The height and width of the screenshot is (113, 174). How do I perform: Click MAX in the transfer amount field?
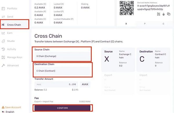39,84
